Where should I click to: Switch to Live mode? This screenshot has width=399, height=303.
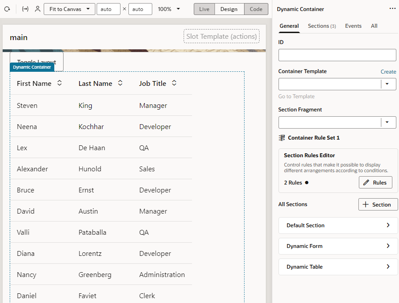coord(204,9)
